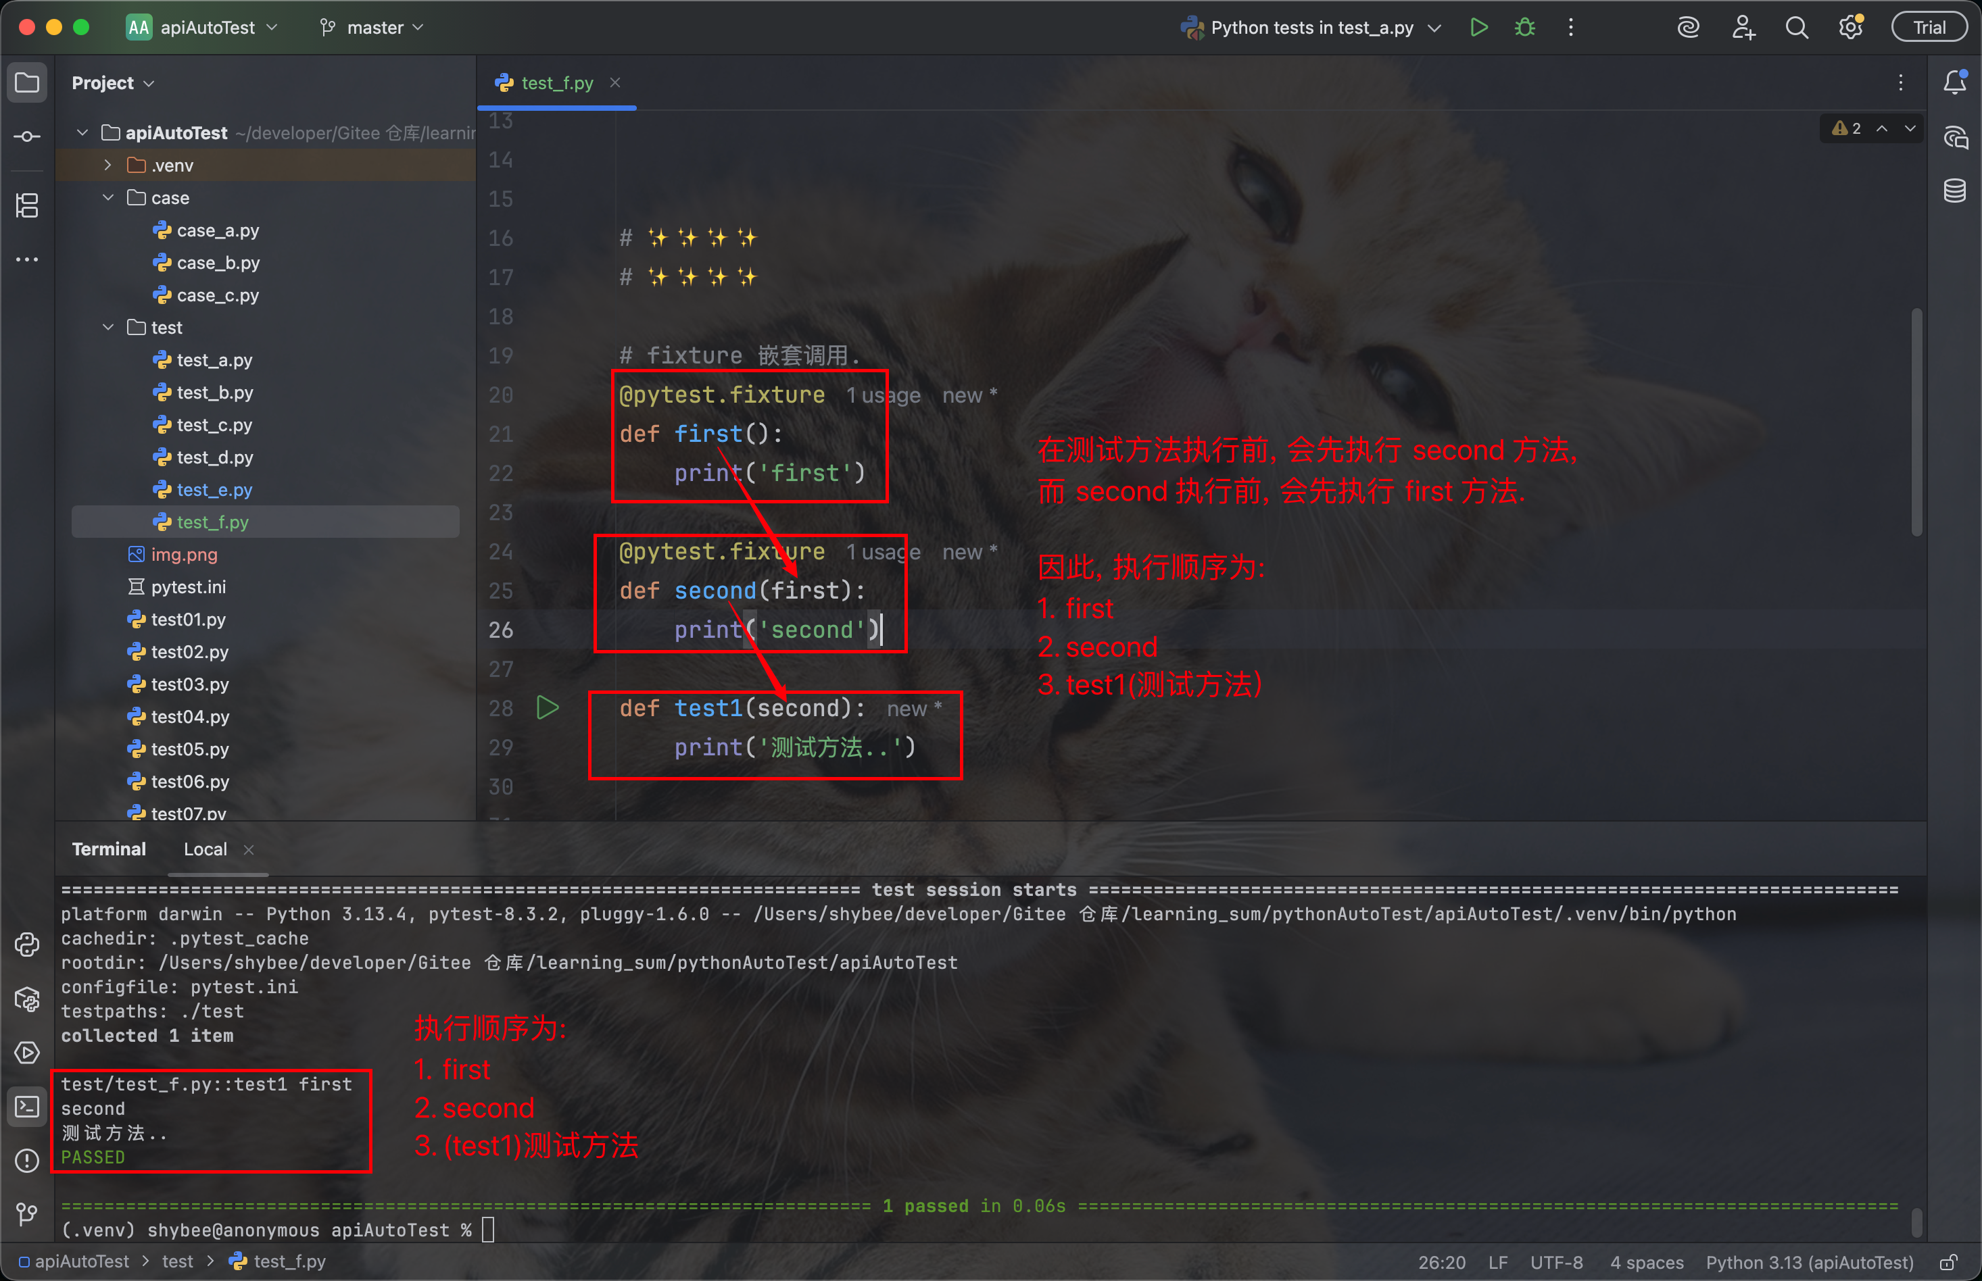Open the Commit tool window

coord(26,136)
